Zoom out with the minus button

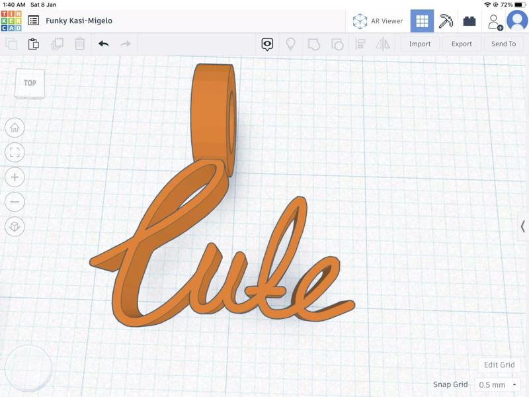(15, 202)
